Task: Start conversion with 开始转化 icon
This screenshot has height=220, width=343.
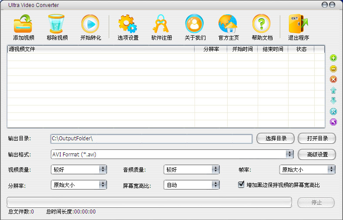Action: (x=91, y=24)
